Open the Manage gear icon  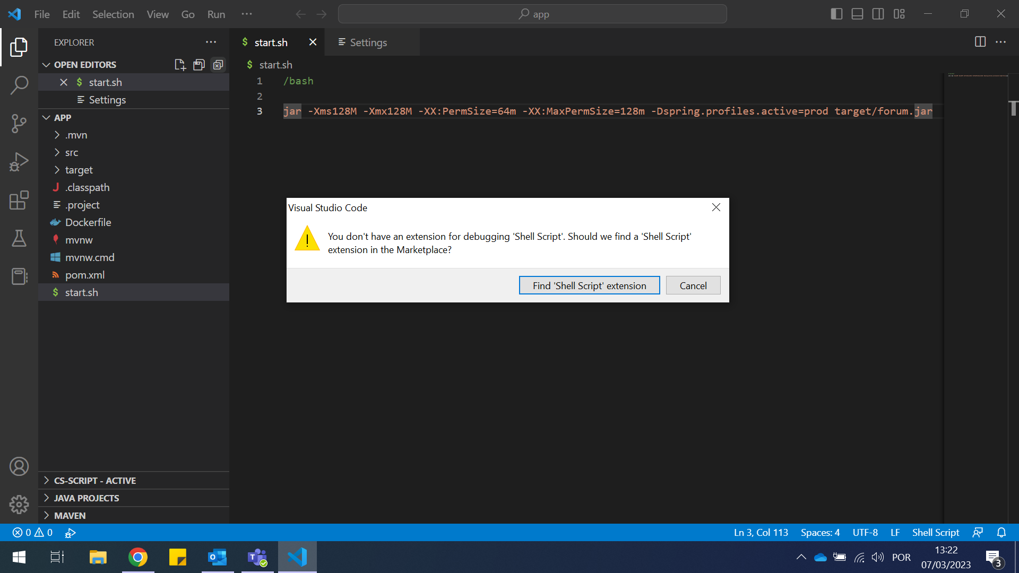19,505
